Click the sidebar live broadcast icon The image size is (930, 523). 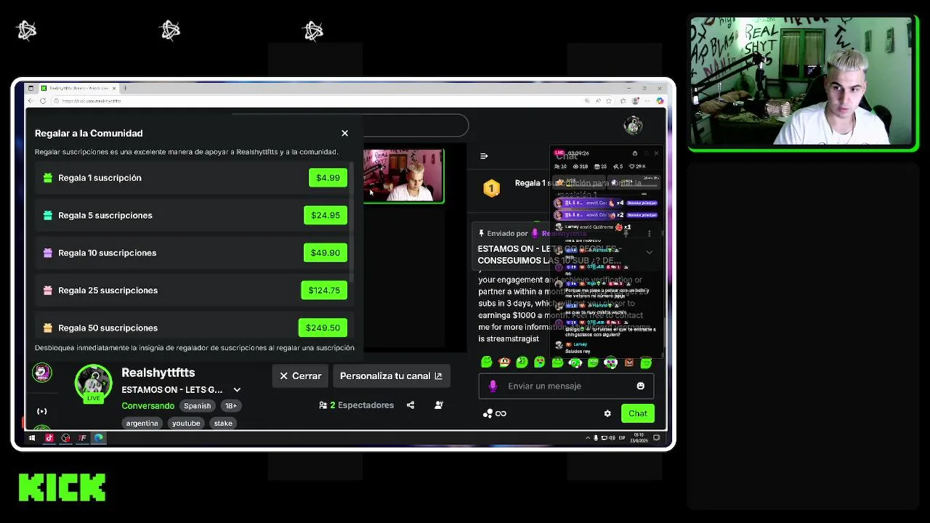42,411
